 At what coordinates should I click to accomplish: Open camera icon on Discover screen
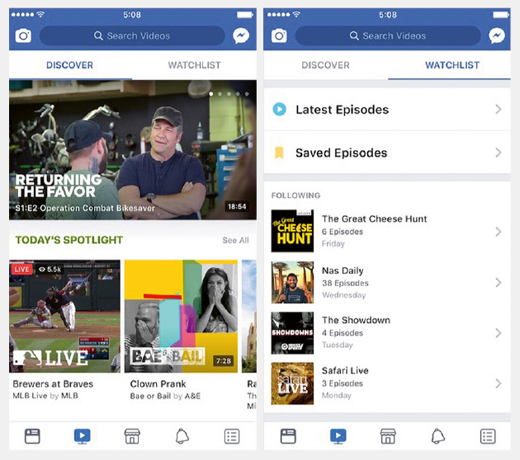point(23,35)
